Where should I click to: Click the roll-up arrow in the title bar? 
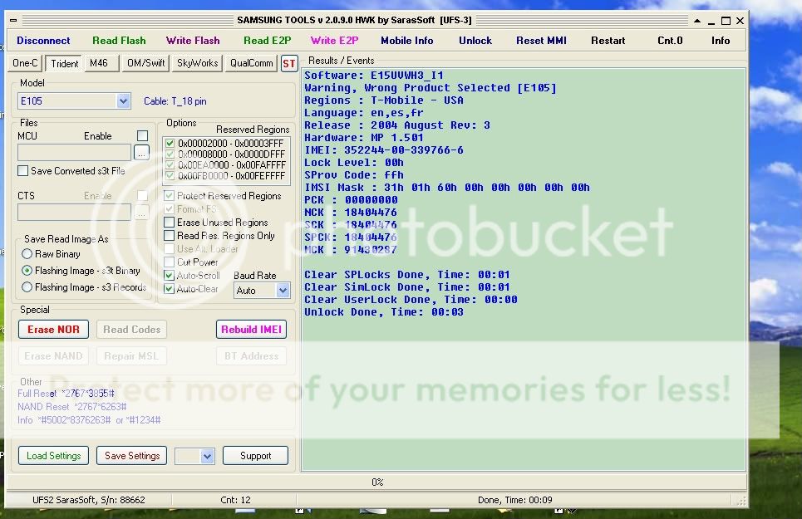[697, 21]
